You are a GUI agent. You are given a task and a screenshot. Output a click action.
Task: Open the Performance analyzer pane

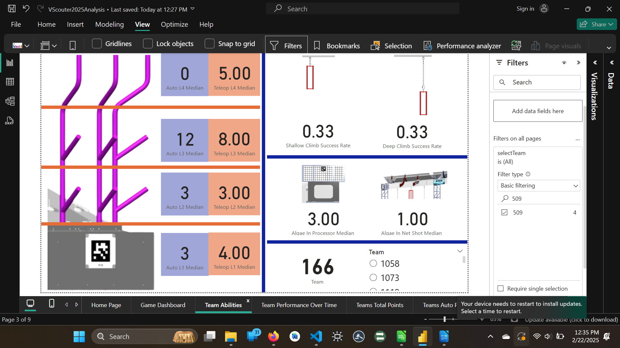pyautogui.click(x=462, y=46)
